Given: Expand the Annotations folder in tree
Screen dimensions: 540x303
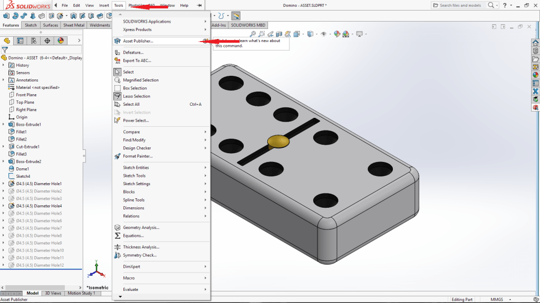Looking at the screenshot, I should (x=4, y=80).
